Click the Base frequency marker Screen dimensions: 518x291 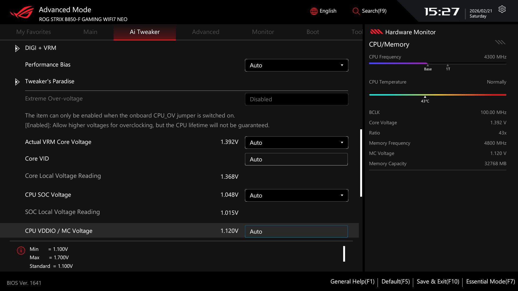[x=428, y=67]
